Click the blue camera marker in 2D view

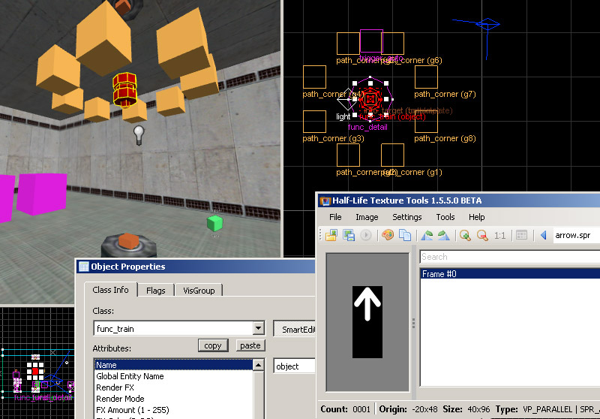(487, 25)
